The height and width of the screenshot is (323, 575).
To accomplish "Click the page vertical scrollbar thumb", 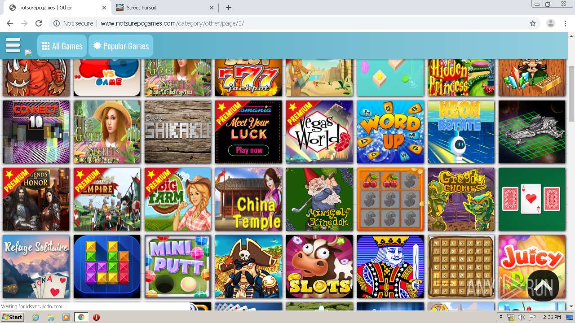I will click(x=571, y=93).
